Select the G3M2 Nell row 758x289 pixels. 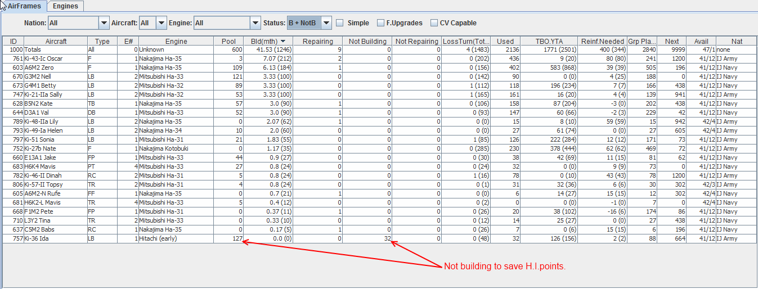(380, 77)
